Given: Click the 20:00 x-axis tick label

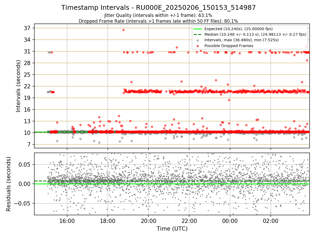Looking at the screenshot, I should [148, 221].
